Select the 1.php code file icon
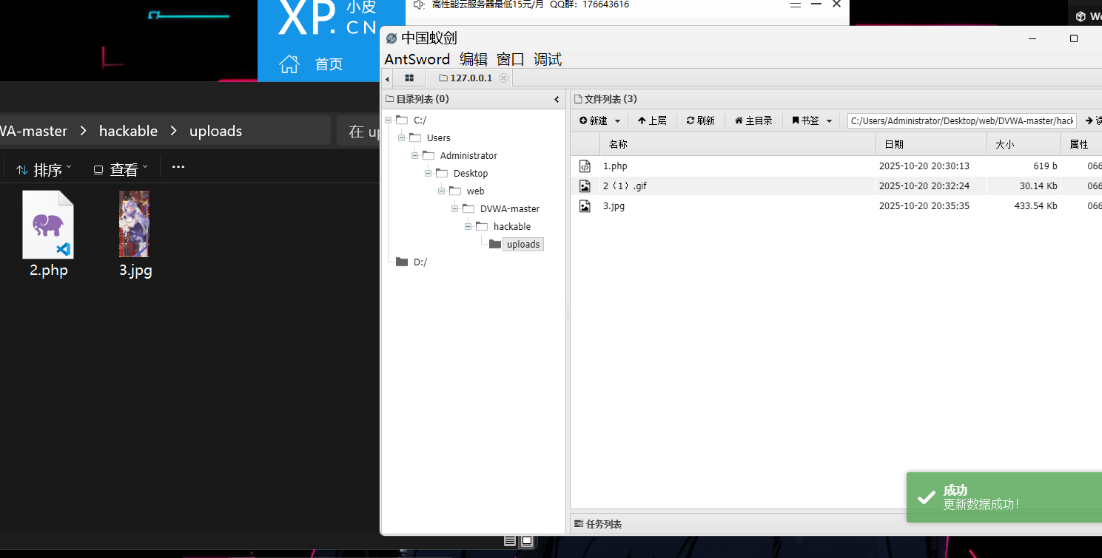 (585, 166)
